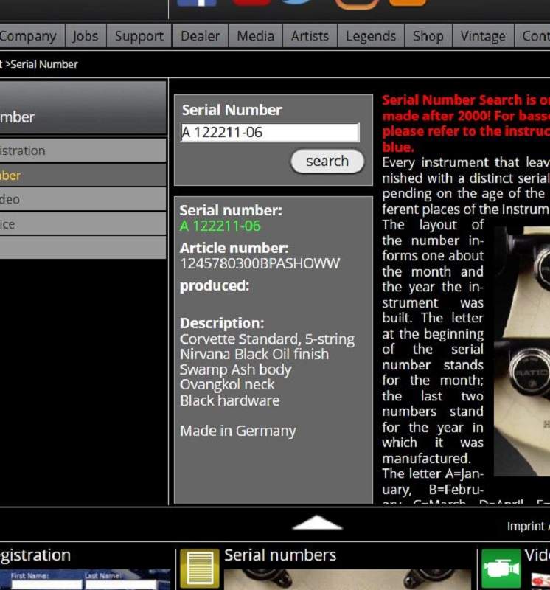
Task: Click the green video camera icon
Action: [x=501, y=568]
